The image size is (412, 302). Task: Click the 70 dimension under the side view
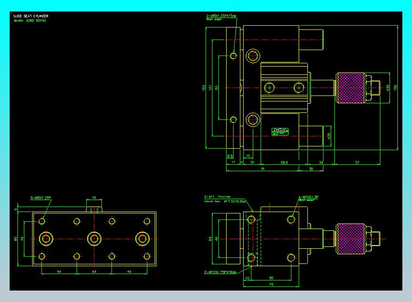271,285
